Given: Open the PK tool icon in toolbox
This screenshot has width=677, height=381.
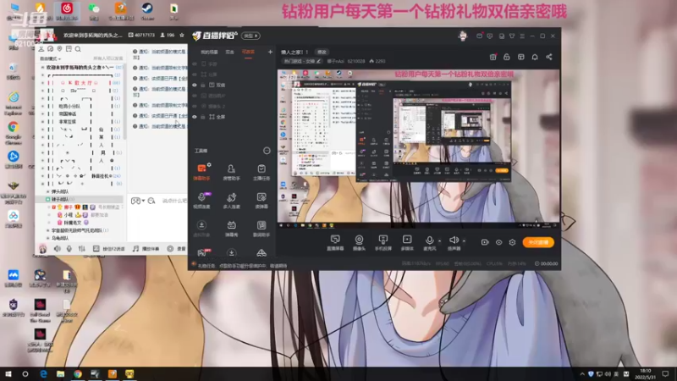Looking at the screenshot, I should 201,252.
